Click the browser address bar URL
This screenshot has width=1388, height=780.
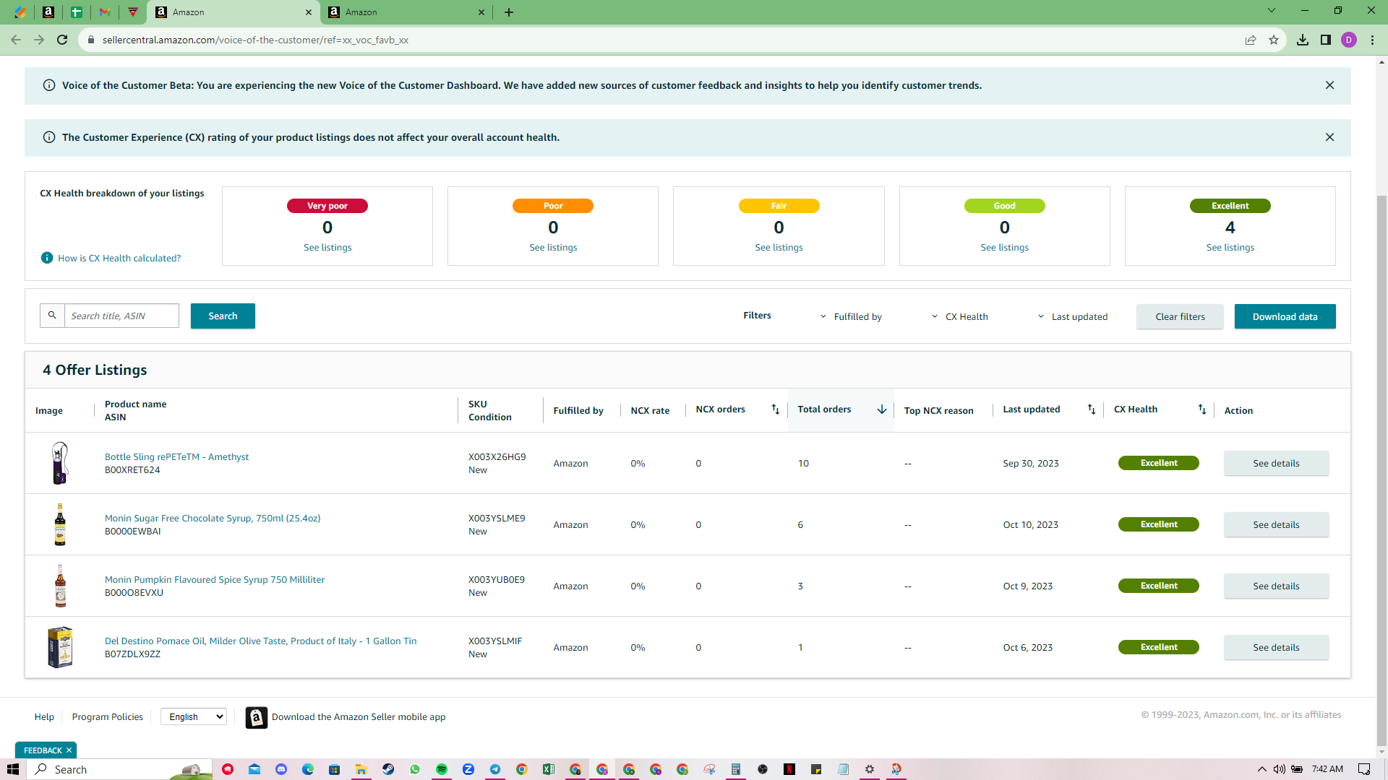(255, 40)
